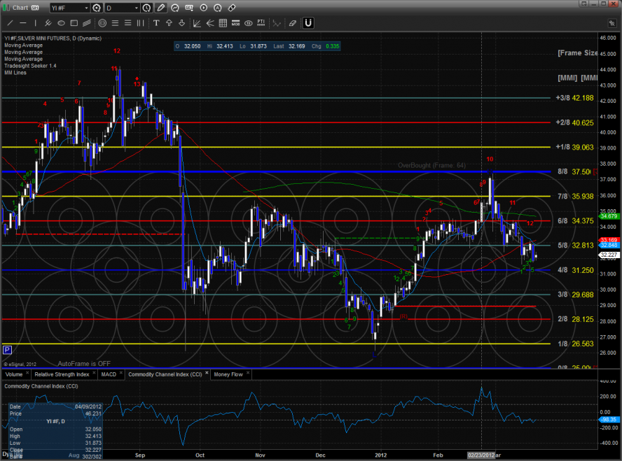Screen dimensions: 622x461
Task: Click the pencil edit chart icon
Action: pyautogui.click(x=161, y=8)
